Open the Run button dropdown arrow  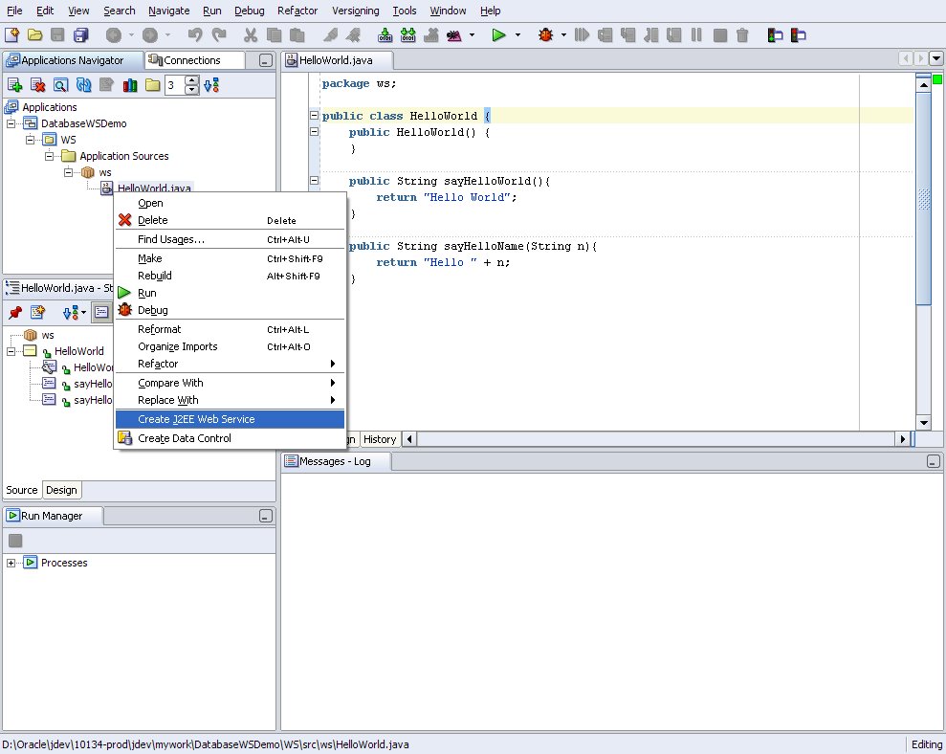pos(517,35)
